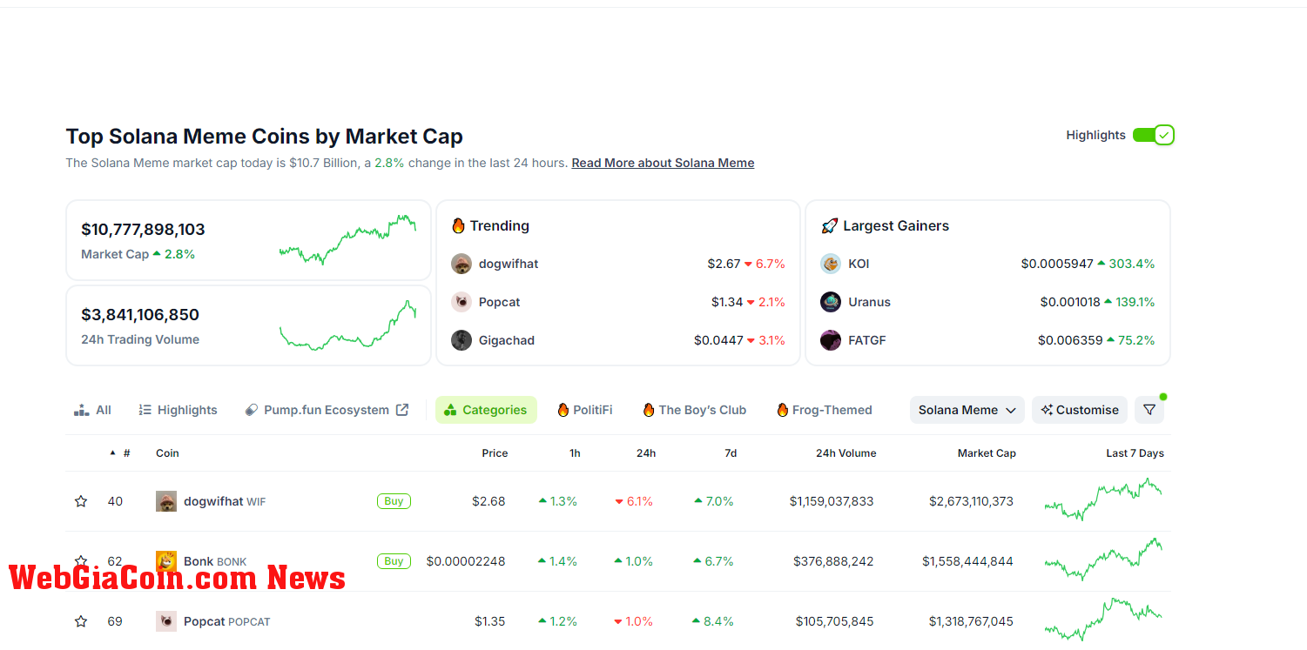The width and height of the screenshot is (1307, 650).
Task: Open the Pump.fun Ecosystem tab
Action: click(x=327, y=410)
